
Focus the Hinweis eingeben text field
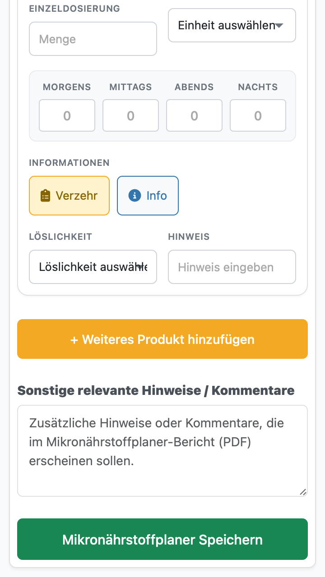(232, 267)
